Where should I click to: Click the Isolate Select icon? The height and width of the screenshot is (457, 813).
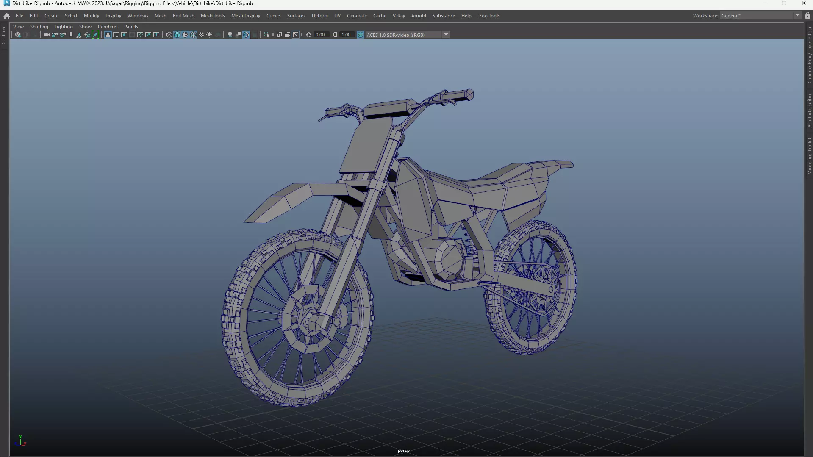(267, 35)
